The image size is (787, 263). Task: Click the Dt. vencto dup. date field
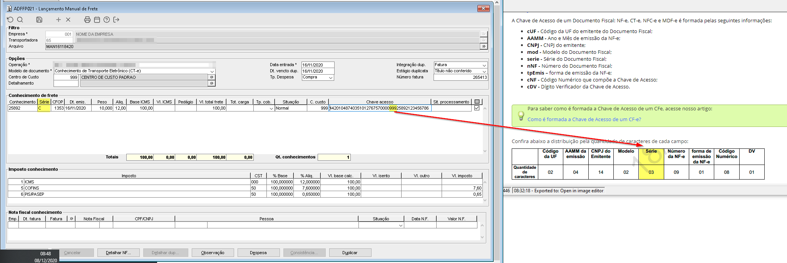coord(318,71)
